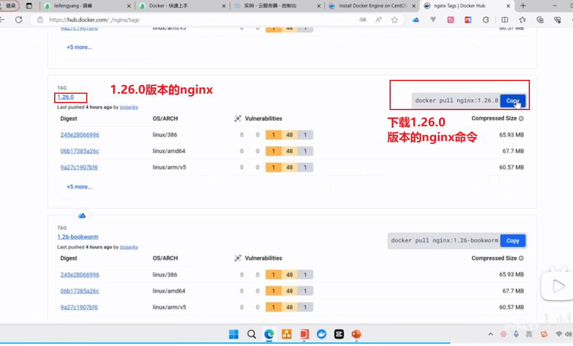The height and width of the screenshot is (346, 573).
Task: Open the red PDF extension icon
Action: click(x=468, y=20)
